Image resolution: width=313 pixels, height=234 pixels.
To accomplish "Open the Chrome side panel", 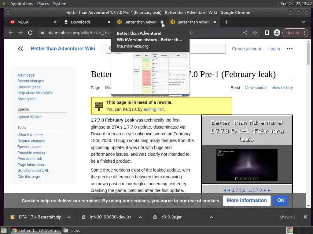I will pyautogui.click(x=267, y=33).
